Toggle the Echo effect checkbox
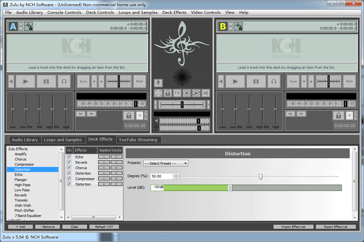 [x=69, y=157]
